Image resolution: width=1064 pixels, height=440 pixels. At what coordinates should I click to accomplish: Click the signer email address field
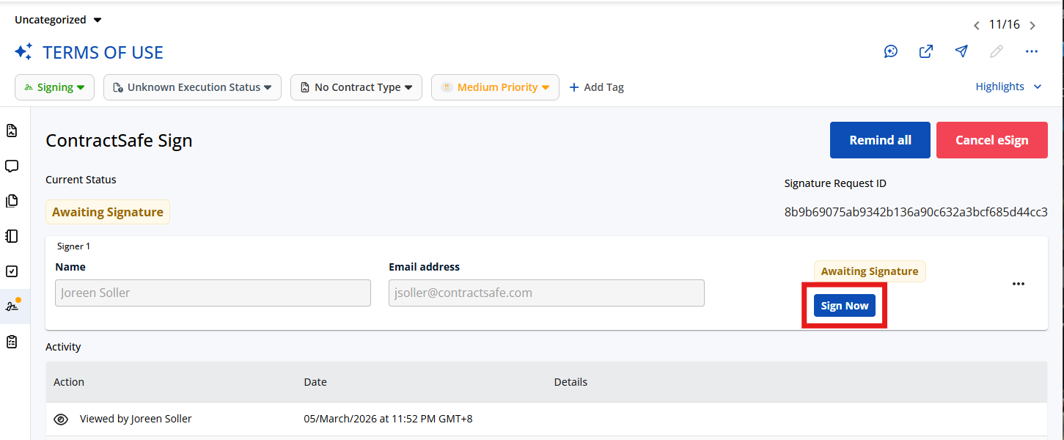point(546,293)
